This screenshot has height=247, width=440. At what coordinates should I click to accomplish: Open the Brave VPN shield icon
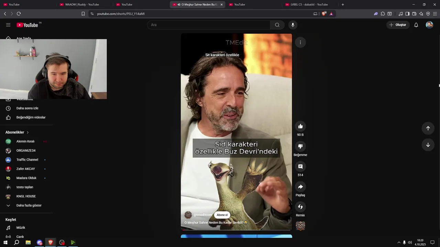pos(428,14)
